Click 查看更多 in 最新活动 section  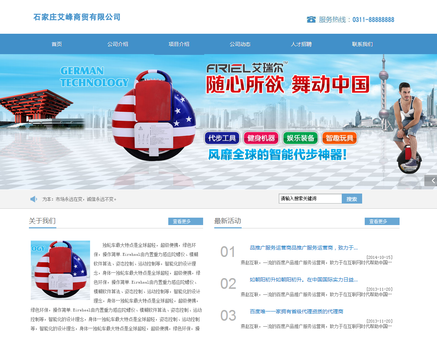(x=382, y=221)
